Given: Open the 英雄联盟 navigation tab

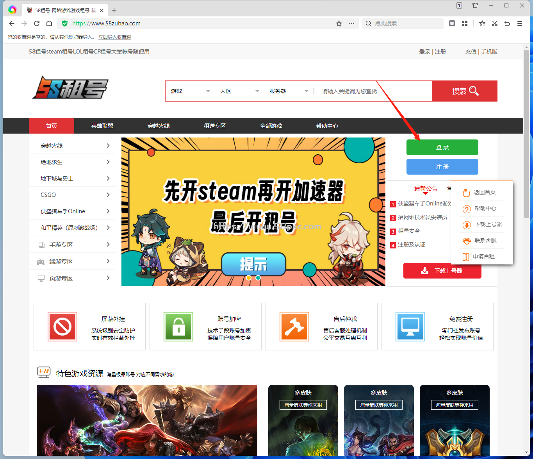Looking at the screenshot, I should point(102,126).
